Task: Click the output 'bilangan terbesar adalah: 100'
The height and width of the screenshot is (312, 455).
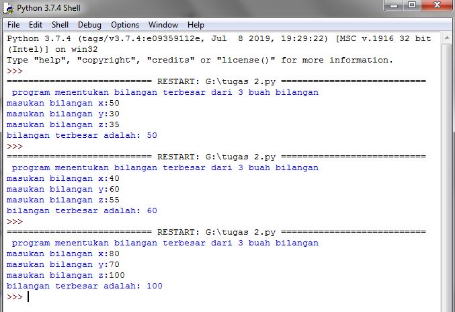Action: click(x=85, y=286)
